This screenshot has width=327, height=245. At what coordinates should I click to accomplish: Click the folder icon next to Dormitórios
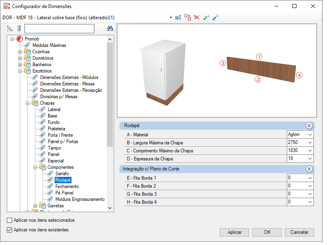27,58
